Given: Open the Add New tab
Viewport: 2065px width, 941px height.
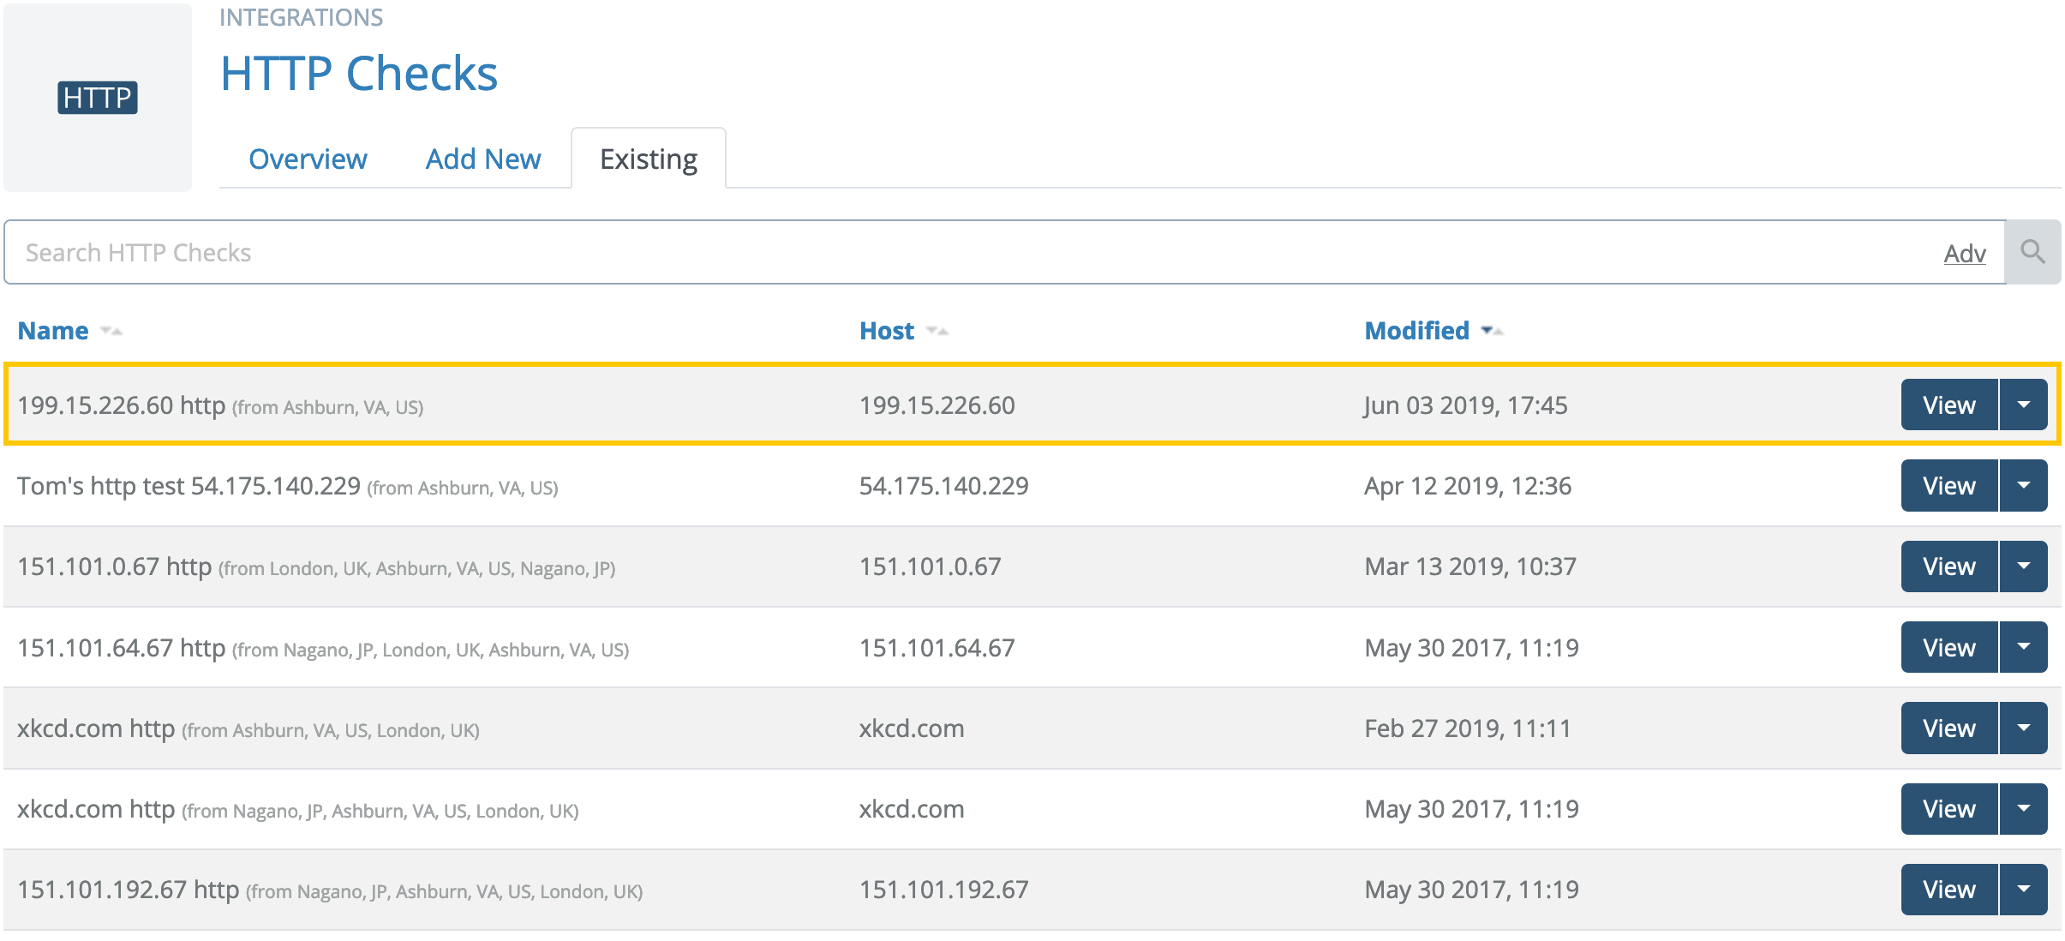Looking at the screenshot, I should [483, 159].
